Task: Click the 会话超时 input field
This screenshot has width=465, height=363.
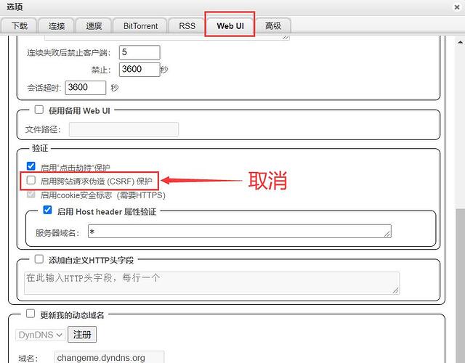Action: pyautogui.click(x=86, y=88)
